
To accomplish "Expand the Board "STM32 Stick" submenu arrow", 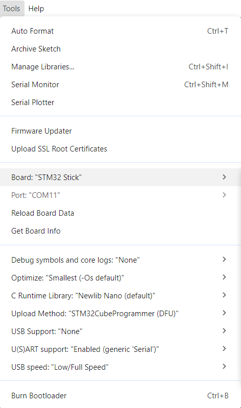I will point(224,177).
